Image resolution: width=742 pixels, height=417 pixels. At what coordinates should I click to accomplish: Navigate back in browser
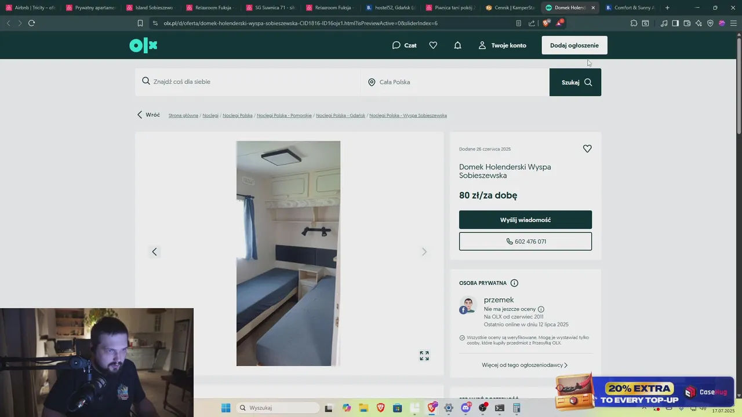click(8, 23)
